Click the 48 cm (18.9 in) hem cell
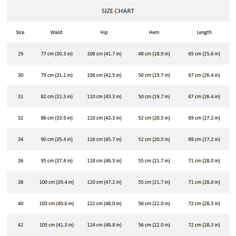Image resolution: width=236 pixels, height=236 pixels. tap(154, 54)
